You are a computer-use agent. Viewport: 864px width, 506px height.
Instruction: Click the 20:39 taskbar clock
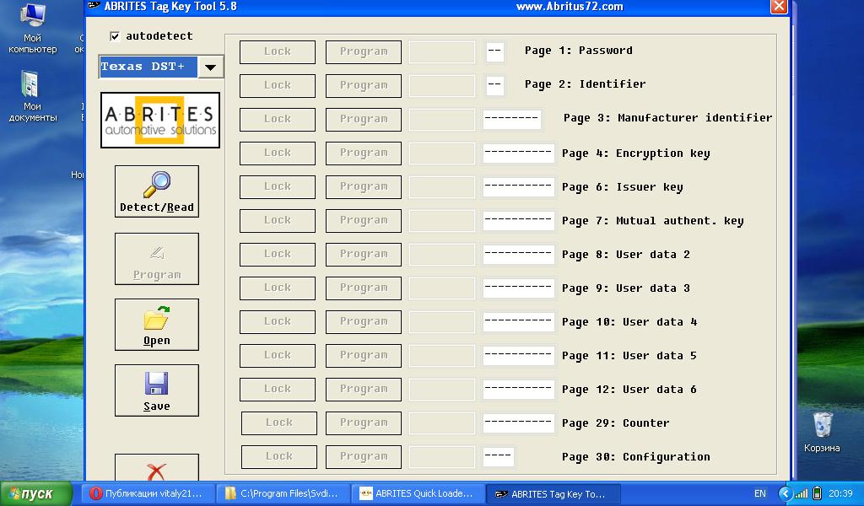(x=840, y=493)
